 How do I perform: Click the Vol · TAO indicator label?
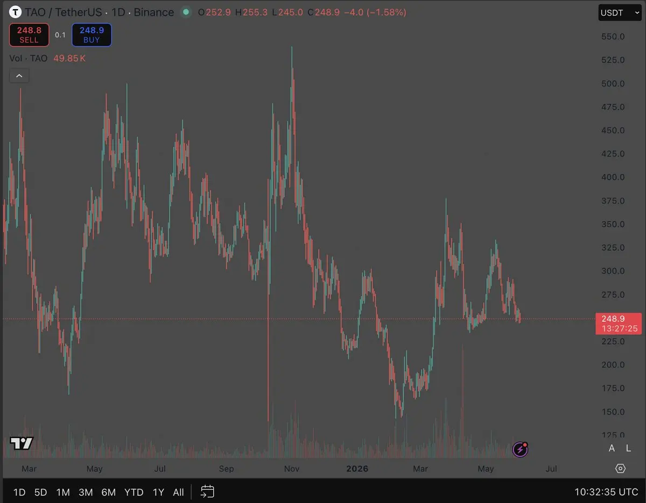coord(29,58)
